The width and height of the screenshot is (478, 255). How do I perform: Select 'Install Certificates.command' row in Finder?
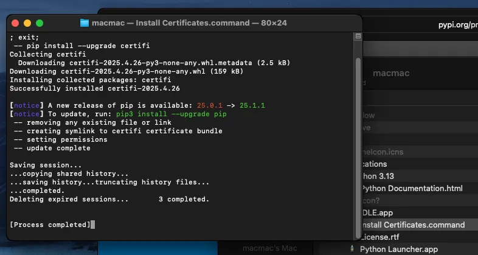[420, 225]
